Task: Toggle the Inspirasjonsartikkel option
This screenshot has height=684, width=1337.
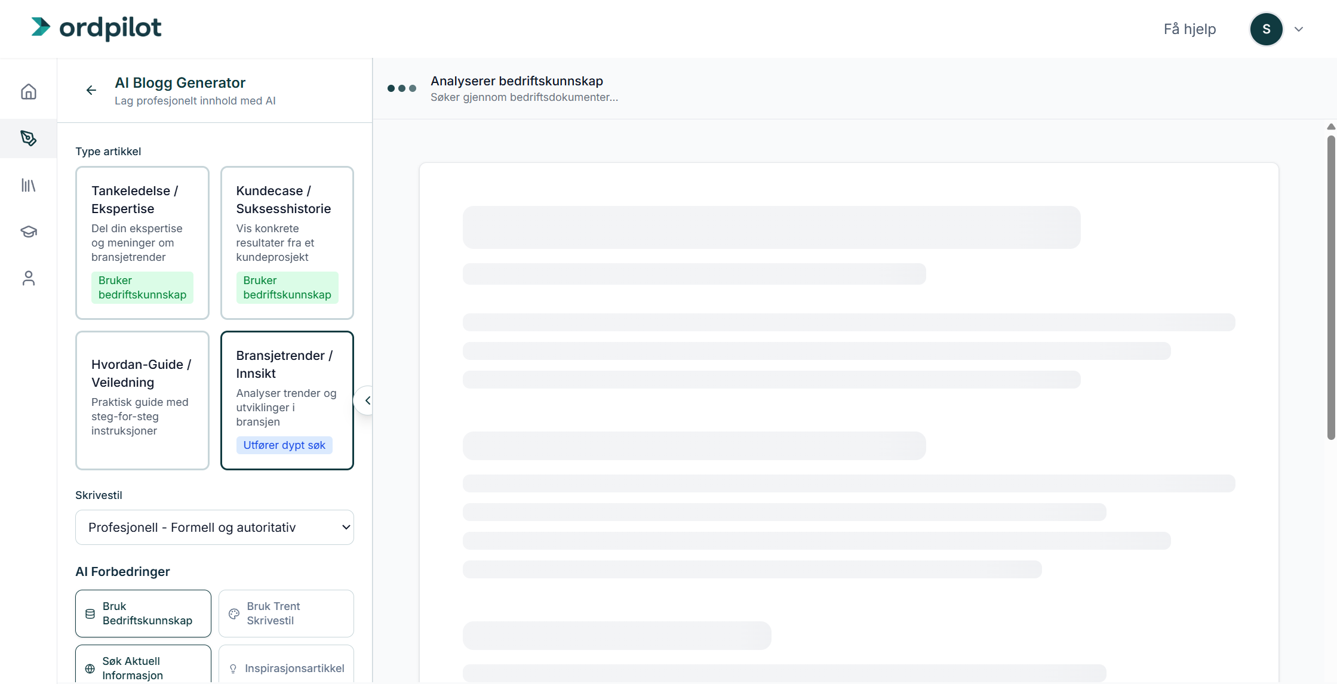Action: click(286, 667)
